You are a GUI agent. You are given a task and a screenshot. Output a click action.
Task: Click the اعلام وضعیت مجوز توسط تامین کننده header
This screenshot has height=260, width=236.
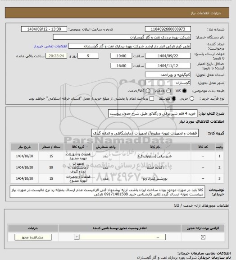coord(119,228)
